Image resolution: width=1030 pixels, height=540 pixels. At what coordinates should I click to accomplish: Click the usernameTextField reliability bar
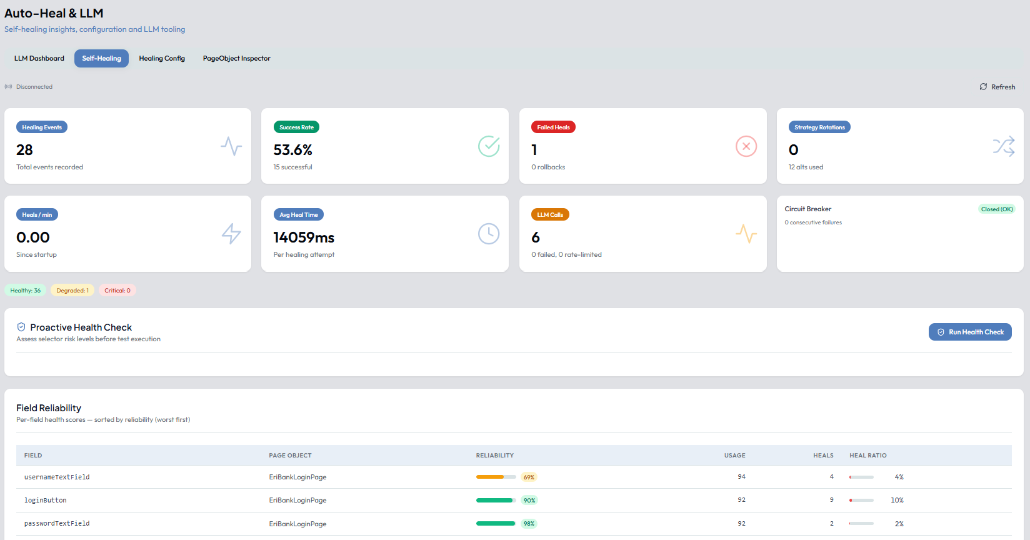tap(496, 477)
